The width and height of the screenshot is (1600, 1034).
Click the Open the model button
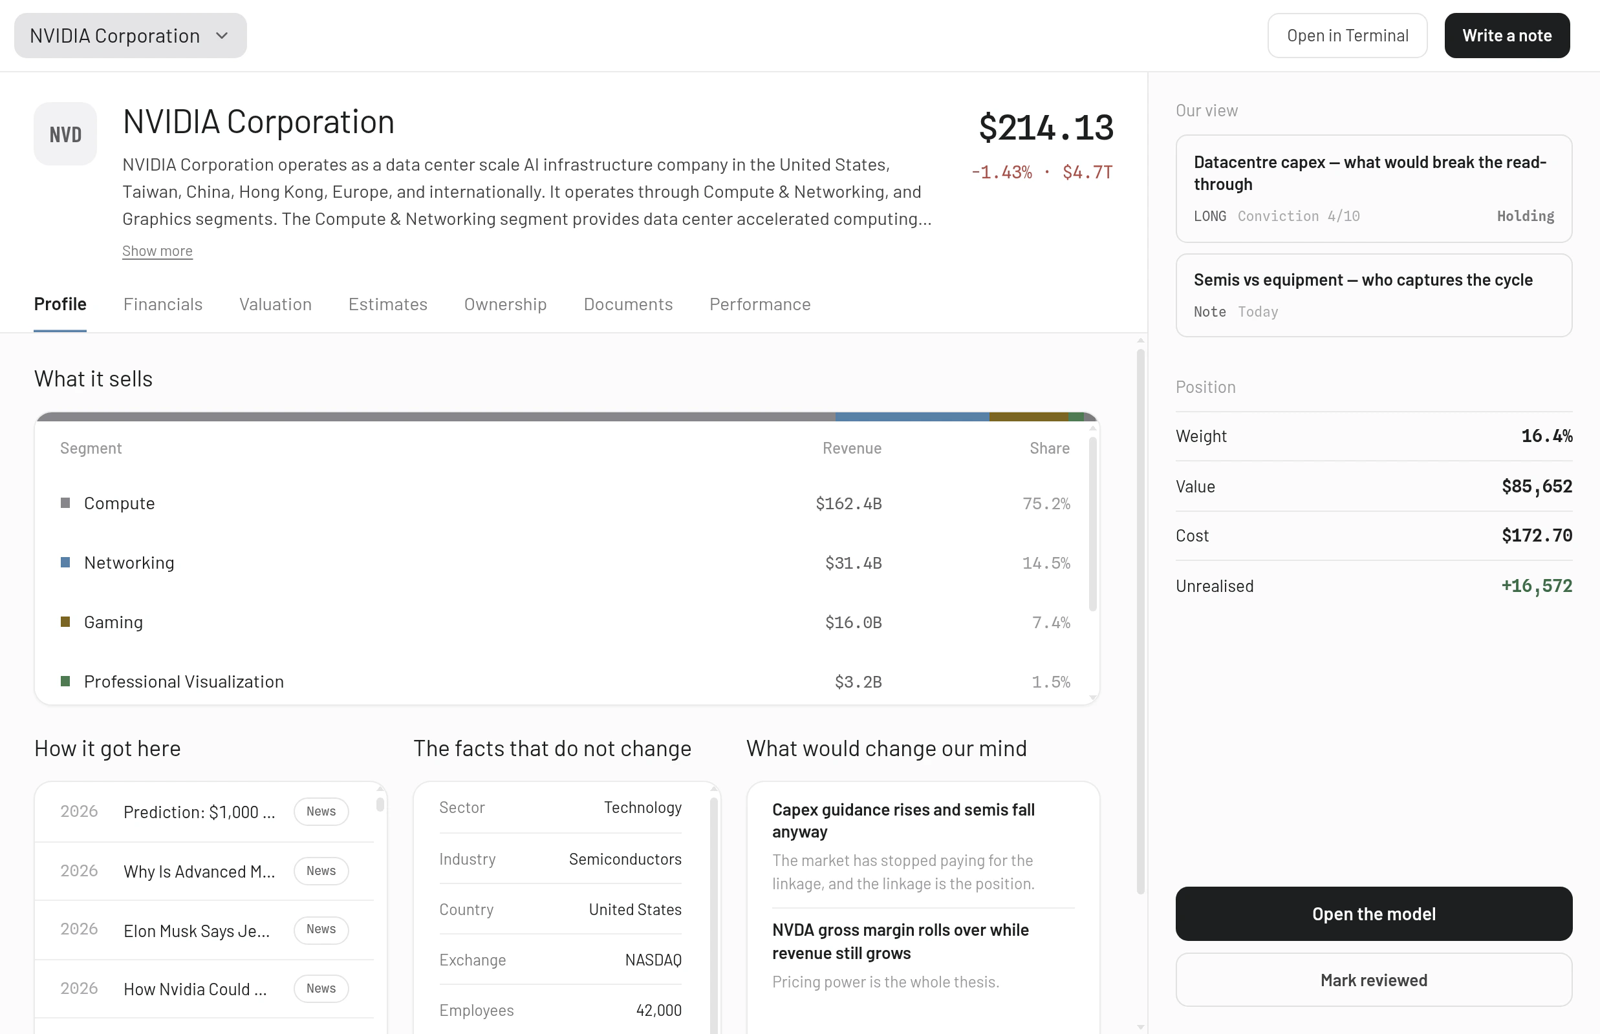1374,914
